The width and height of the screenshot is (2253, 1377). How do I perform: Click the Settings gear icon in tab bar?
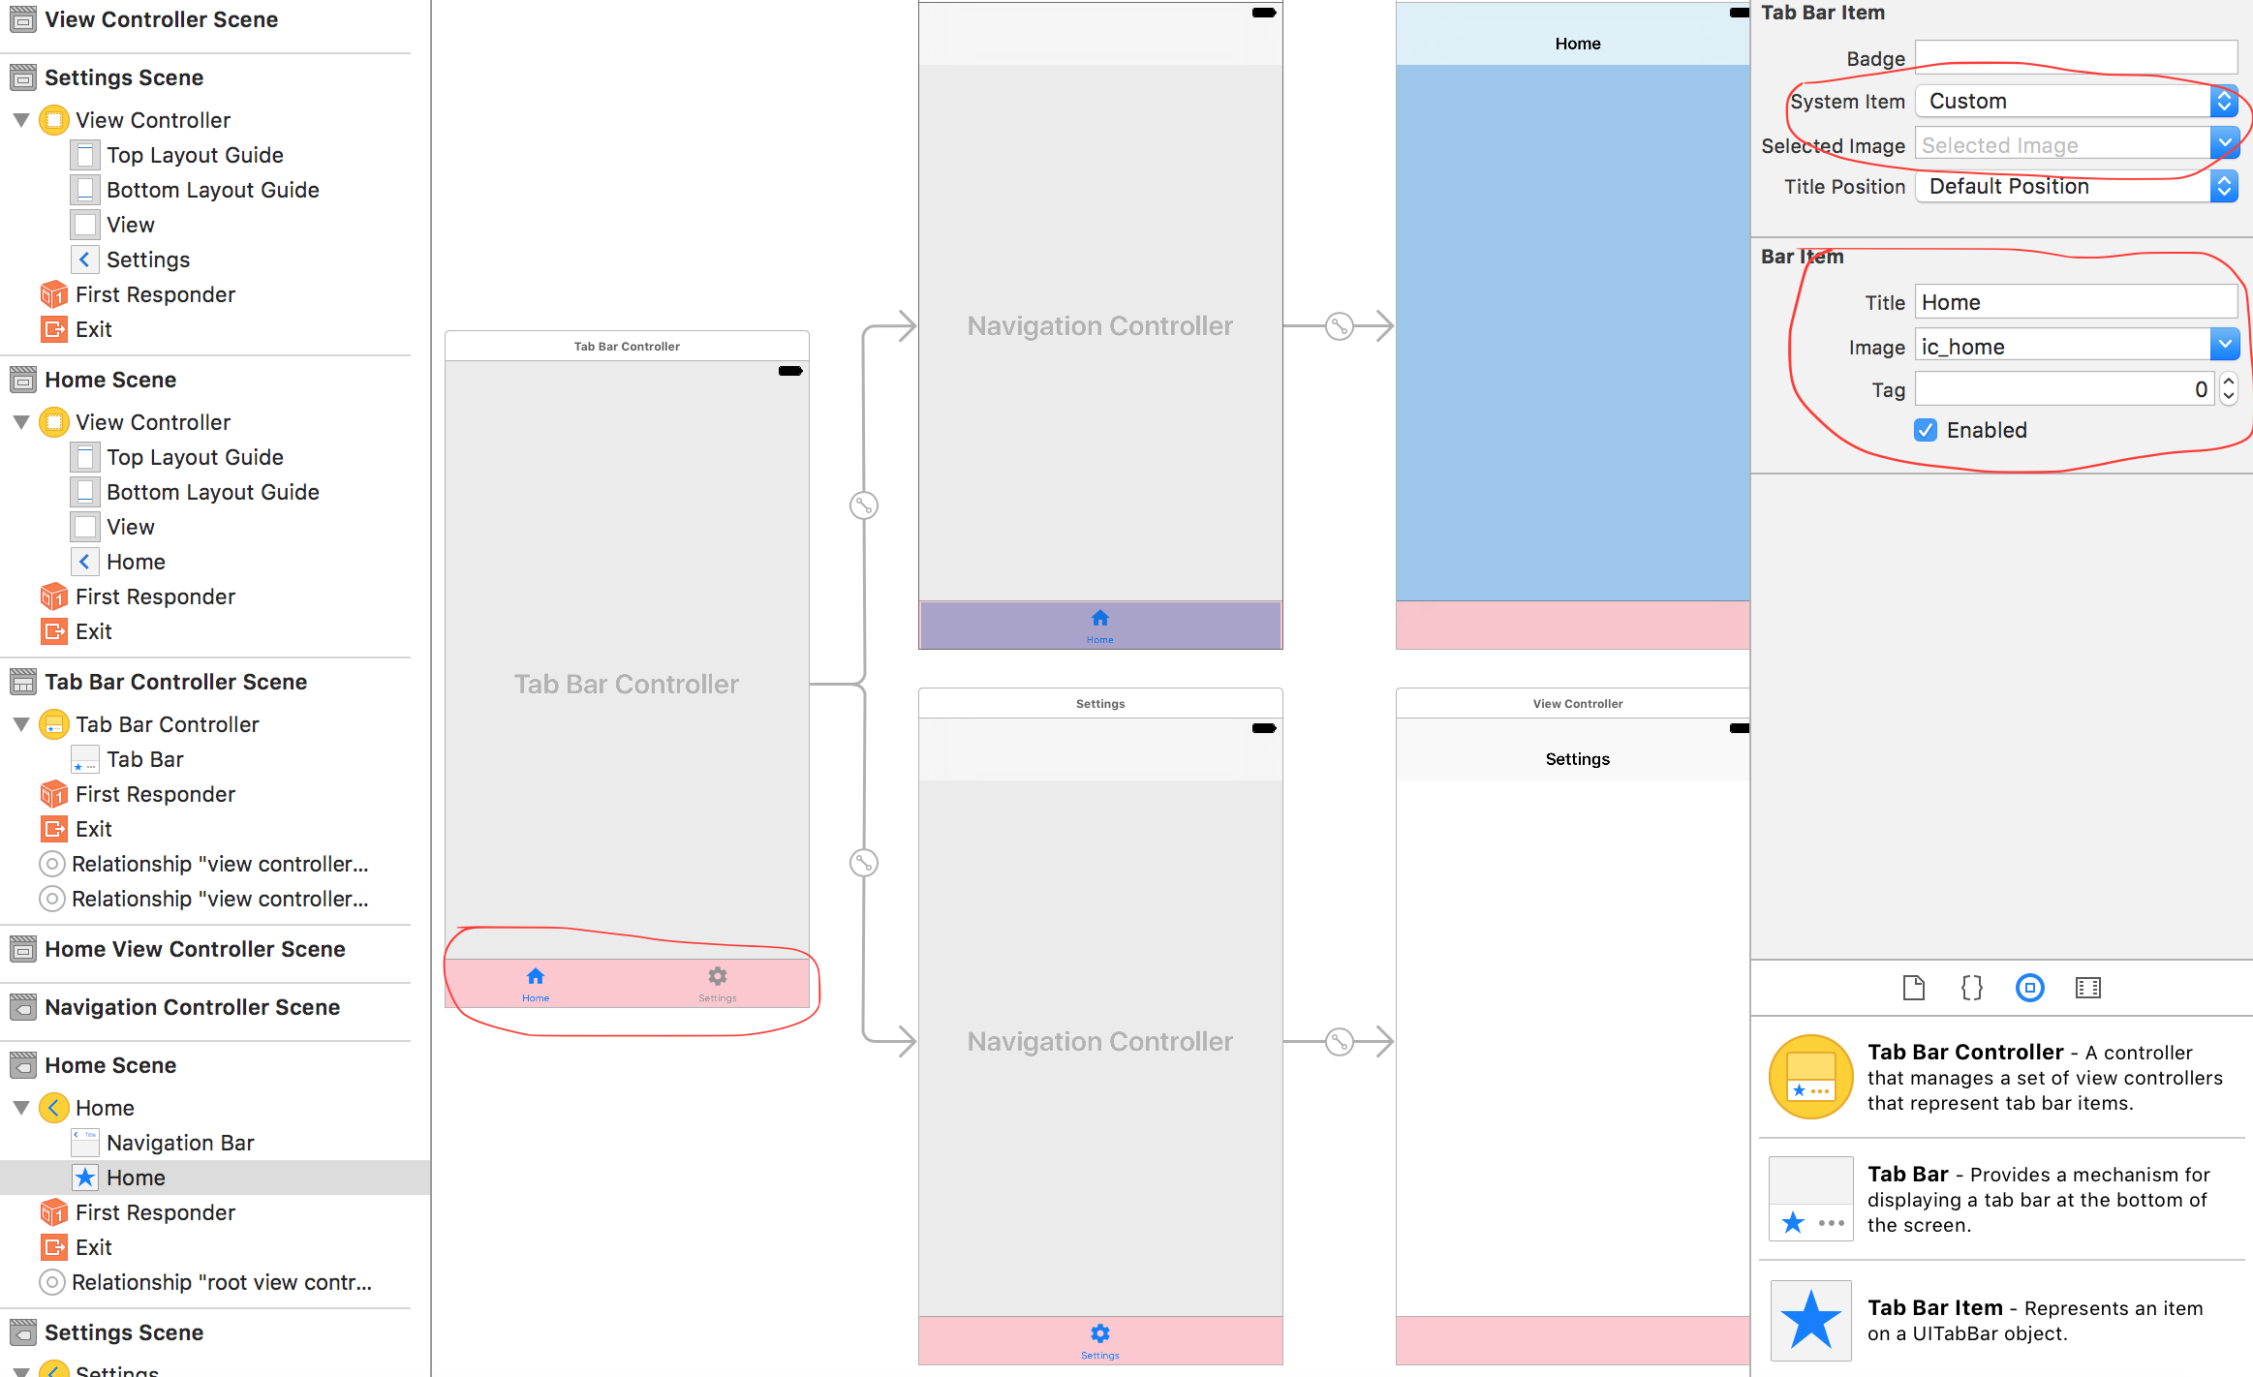(720, 976)
